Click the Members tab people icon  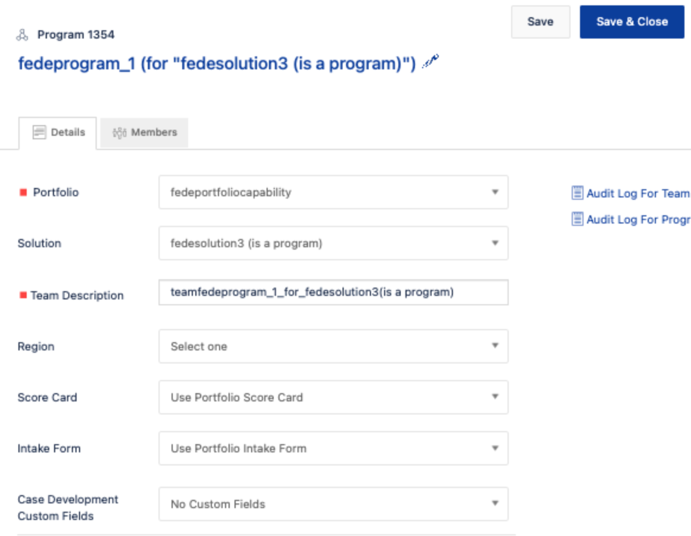click(x=119, y=132)
